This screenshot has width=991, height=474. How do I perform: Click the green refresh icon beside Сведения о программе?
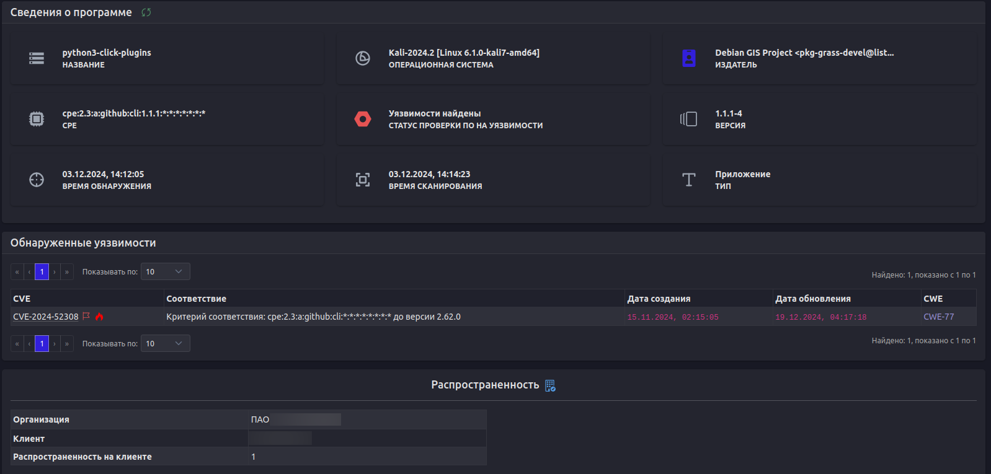click(146, 12)
